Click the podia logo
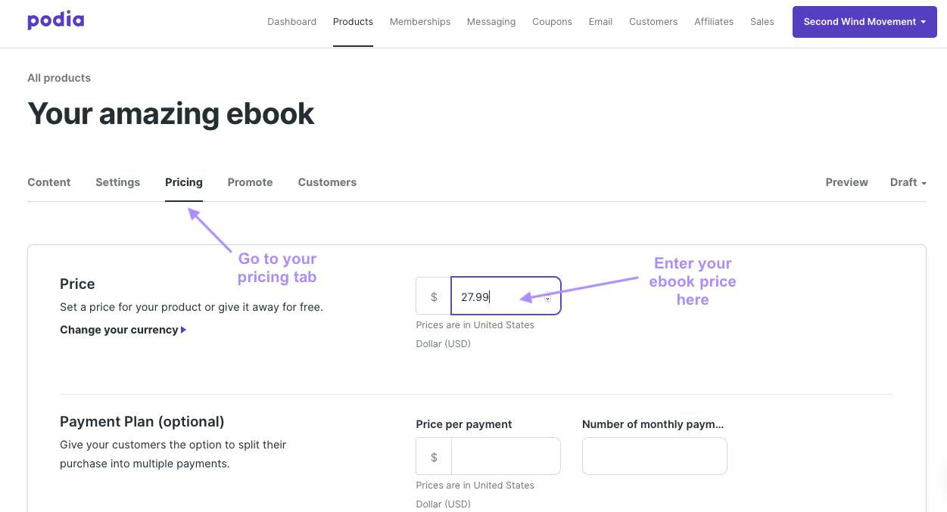This screenshot has width=947, height=512. coord(55,20)
